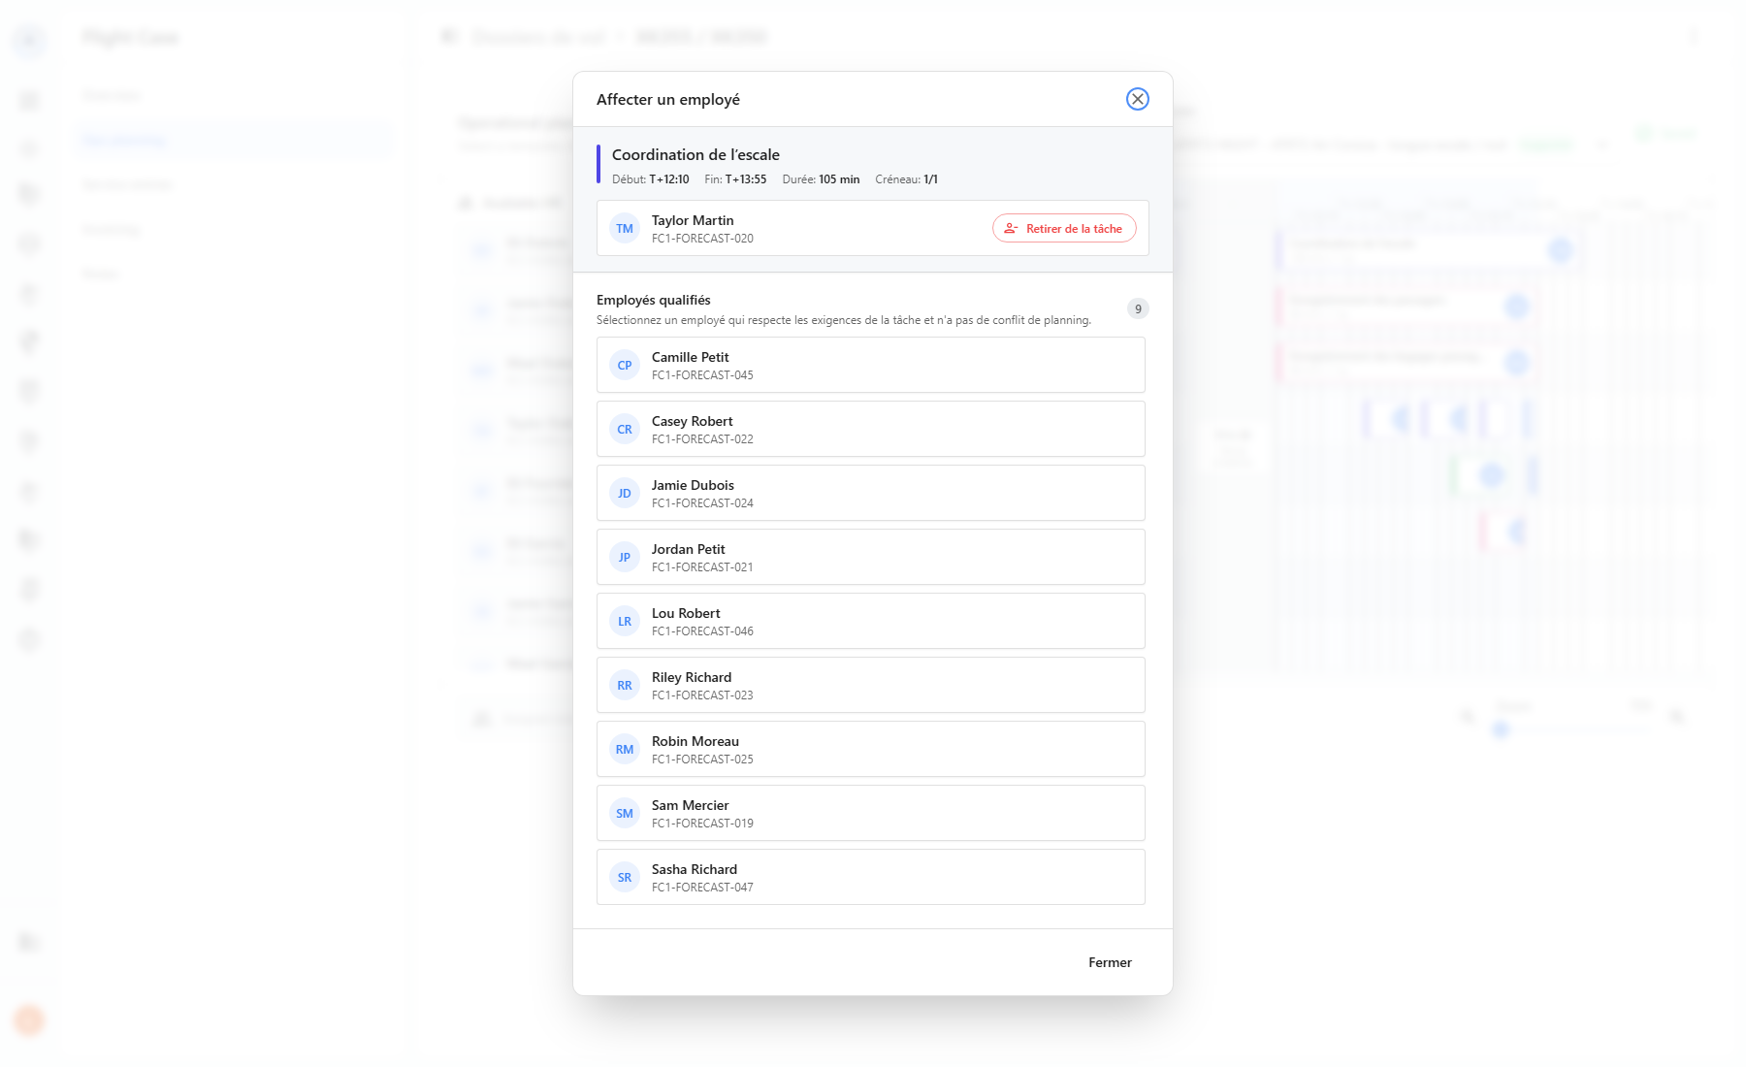This screenshot has height=1067, width=1746.
Task: Click the Créneau: 1/1 label
Action: click(x=906, y=179)
